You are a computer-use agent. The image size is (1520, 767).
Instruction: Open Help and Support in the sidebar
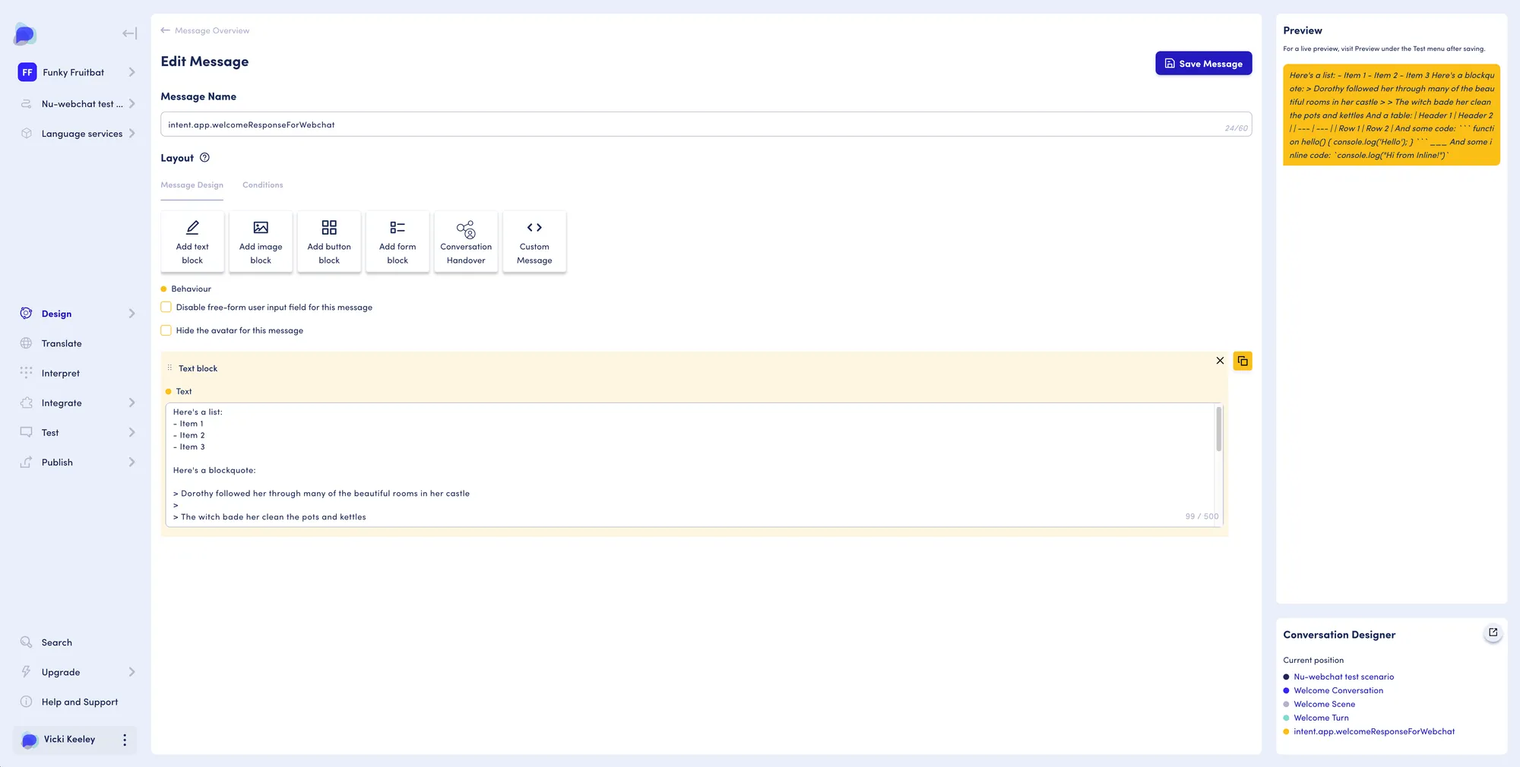80,702
